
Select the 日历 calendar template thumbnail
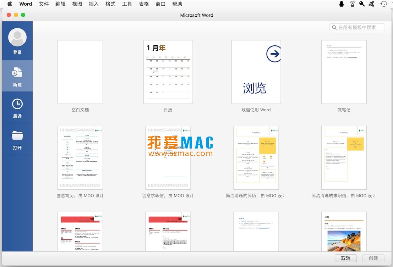click(168, 72)
